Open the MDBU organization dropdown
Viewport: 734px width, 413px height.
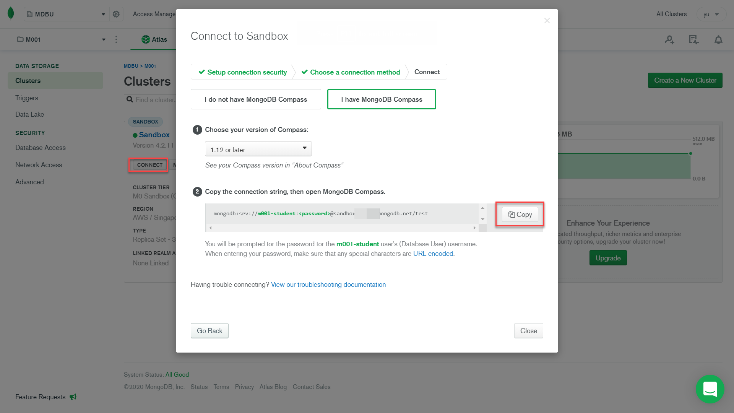click(66, 14)
